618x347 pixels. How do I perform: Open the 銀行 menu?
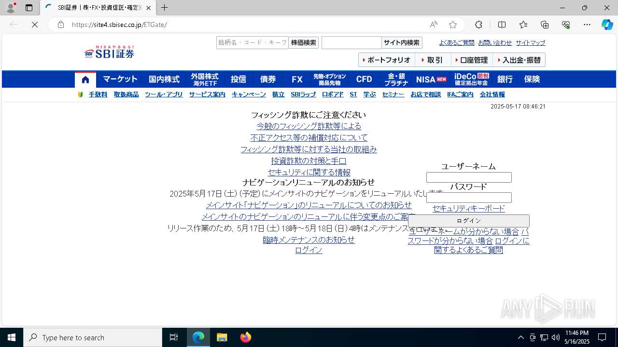(x=505, y=80)
